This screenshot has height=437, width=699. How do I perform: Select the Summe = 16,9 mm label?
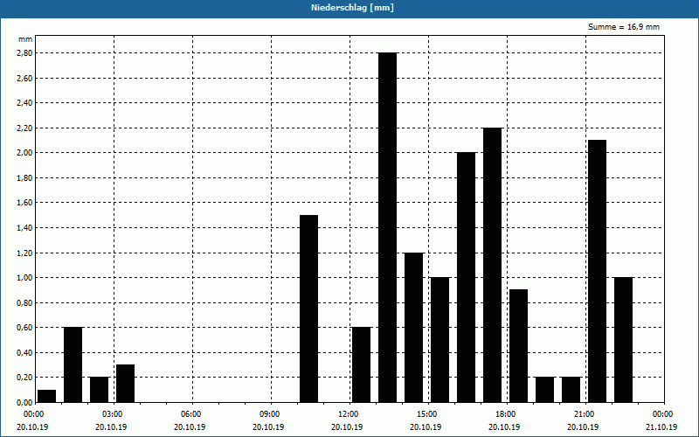[x=624, y=27]
